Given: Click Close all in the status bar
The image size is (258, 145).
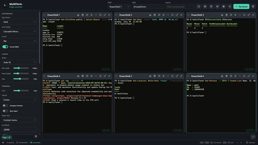Looking at the screenshot, I should pos(250,143).
